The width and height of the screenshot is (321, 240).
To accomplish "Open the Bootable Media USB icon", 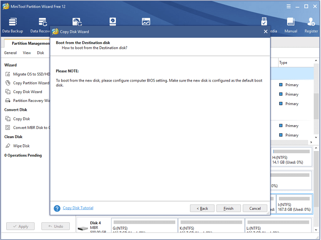I will tap(264, 21).
